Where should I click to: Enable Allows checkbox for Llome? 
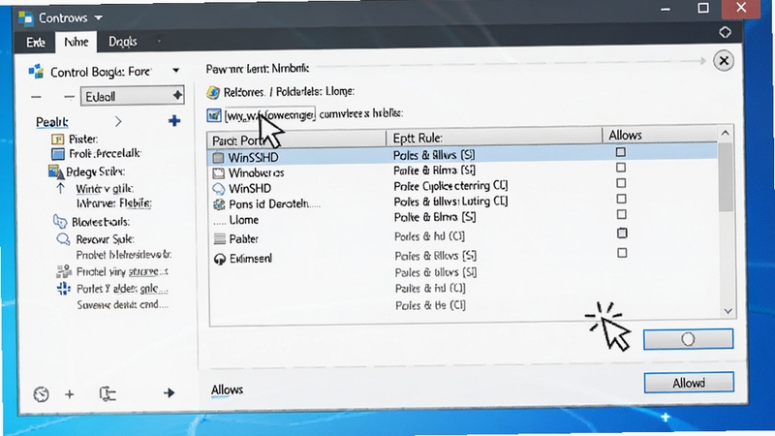622,214
